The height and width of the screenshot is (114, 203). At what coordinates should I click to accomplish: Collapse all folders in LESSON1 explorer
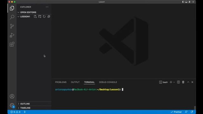pyautogui.click(x=49, y=16)
